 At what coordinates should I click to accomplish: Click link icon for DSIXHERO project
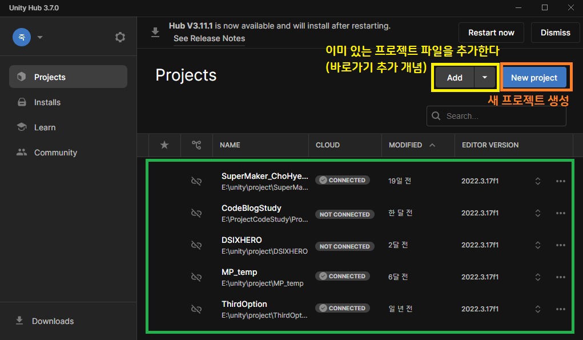196,245
